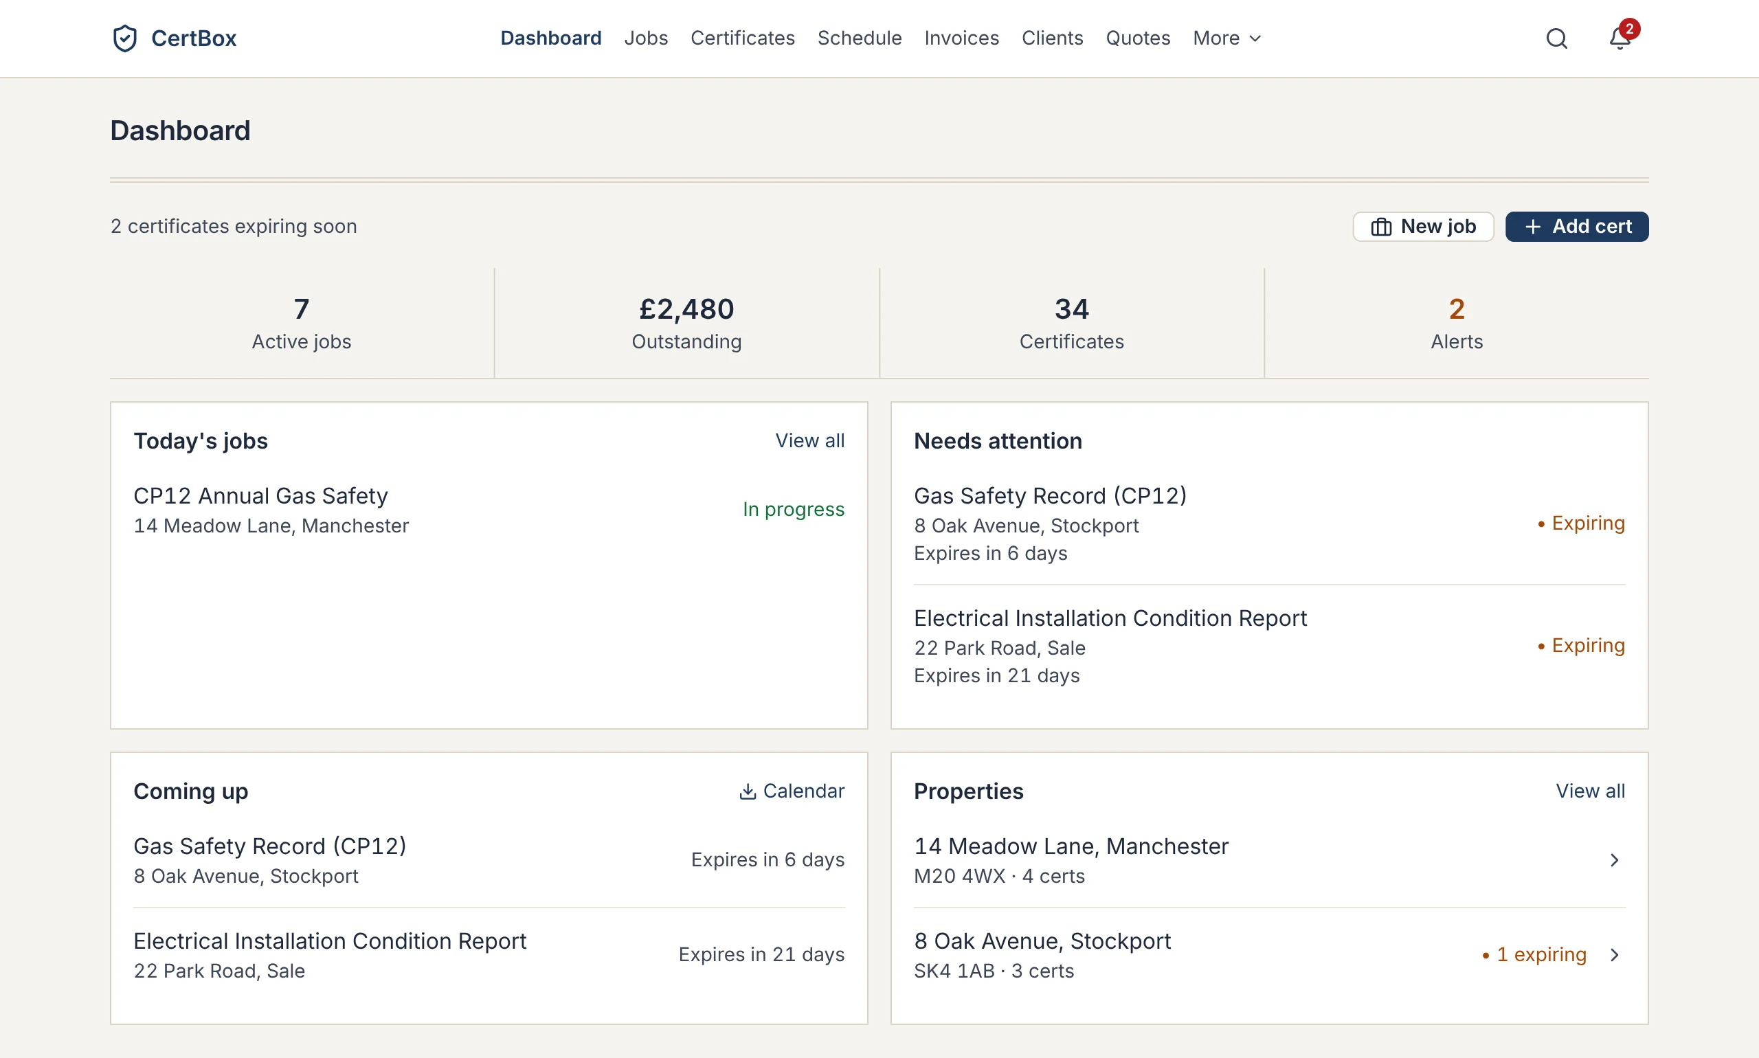
Task: Select the £2,480 Outstanding stat
Action: 686,324
